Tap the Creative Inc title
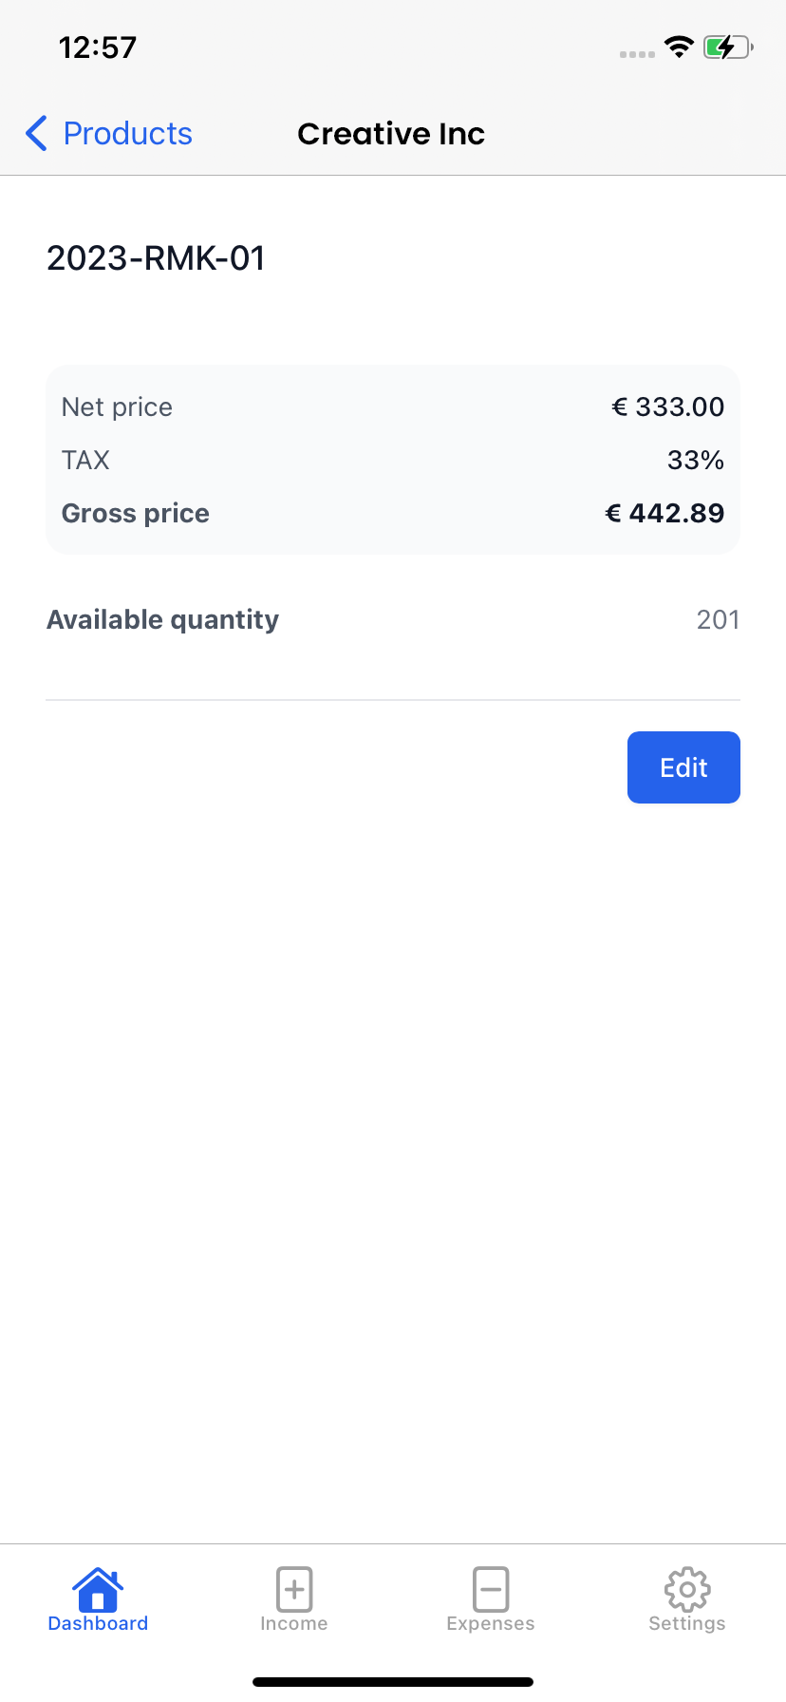 click(x=391, y=134)
